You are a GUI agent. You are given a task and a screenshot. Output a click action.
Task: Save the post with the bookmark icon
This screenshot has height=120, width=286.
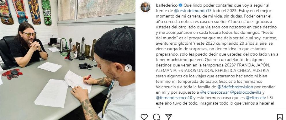[280, 117]
